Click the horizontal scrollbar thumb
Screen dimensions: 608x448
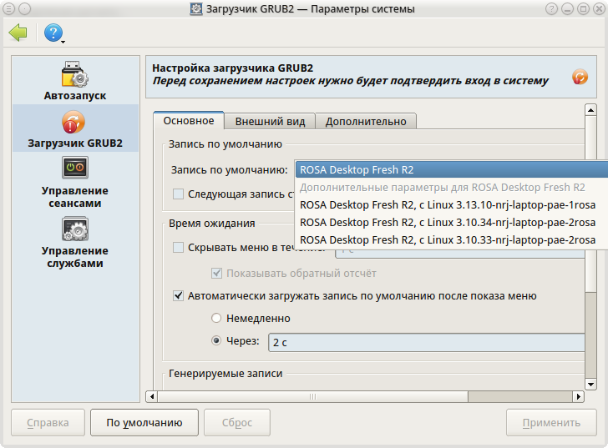point(312,396)
